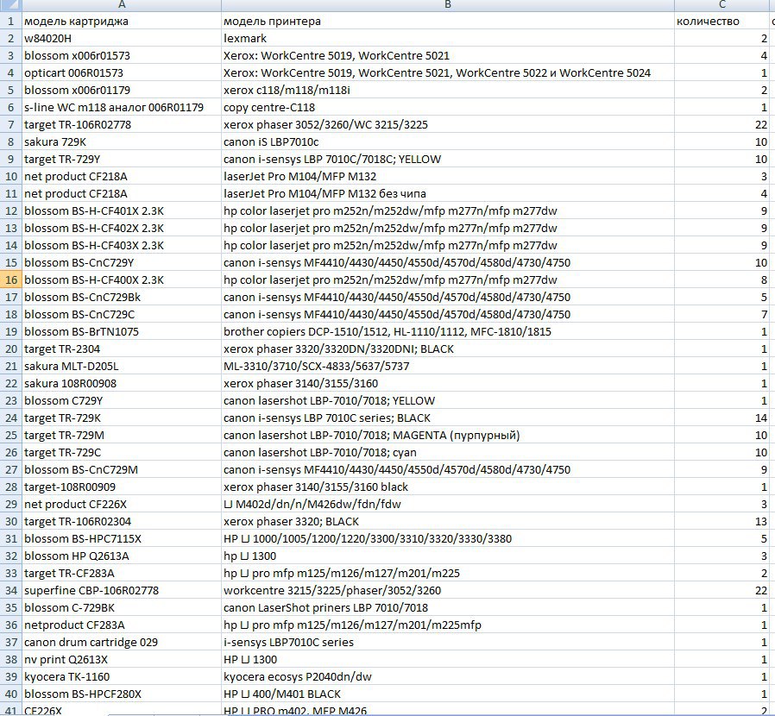Image resolution: width=775 pixels, height=716 pixels.
Task: Select cell 'target TR-106R02304'
Action: 122,522
